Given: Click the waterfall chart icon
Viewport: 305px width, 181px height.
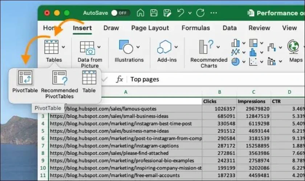Looking at the screenshot, I should [272, 47].
